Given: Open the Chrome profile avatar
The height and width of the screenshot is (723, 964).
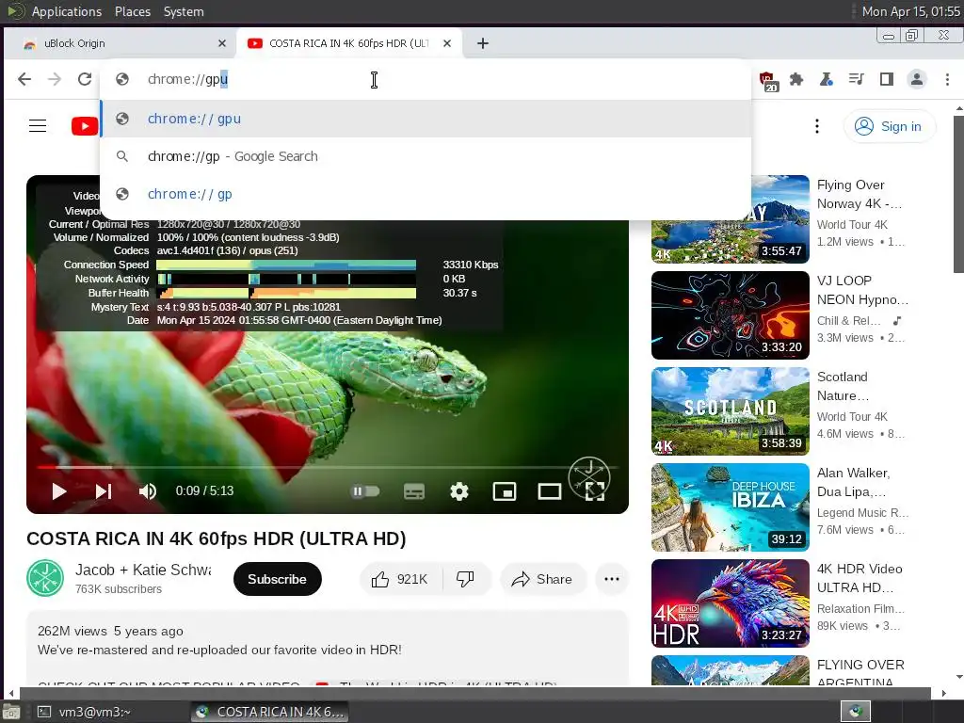Looking at the screenshot, I should (x=917, y=79).
